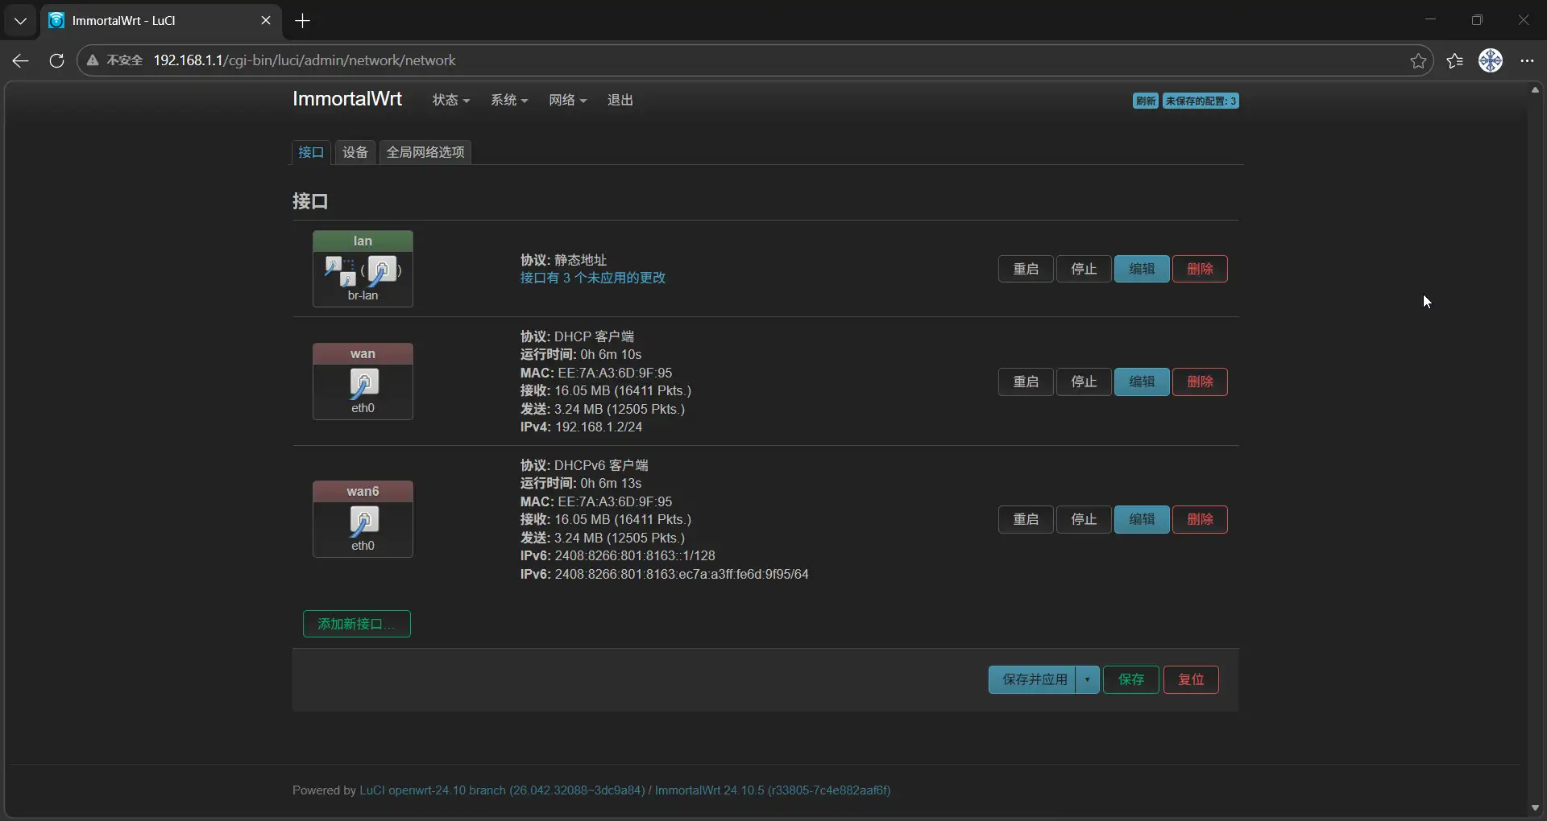1547x821 pixels.
Task: Edit the lan interface
Action: pos(1141,269)
